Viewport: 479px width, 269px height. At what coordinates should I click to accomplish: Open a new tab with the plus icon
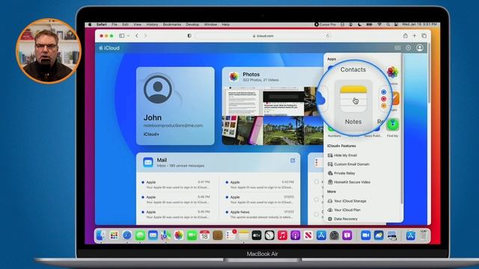(415, 36)
